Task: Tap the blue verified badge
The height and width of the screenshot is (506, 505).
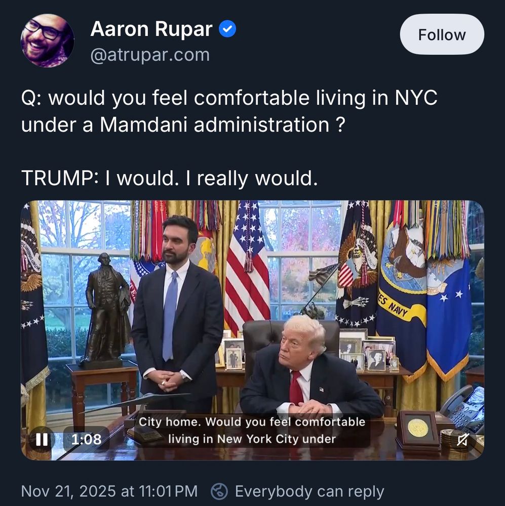Action: pyautogui.click(x=227, y=29)
